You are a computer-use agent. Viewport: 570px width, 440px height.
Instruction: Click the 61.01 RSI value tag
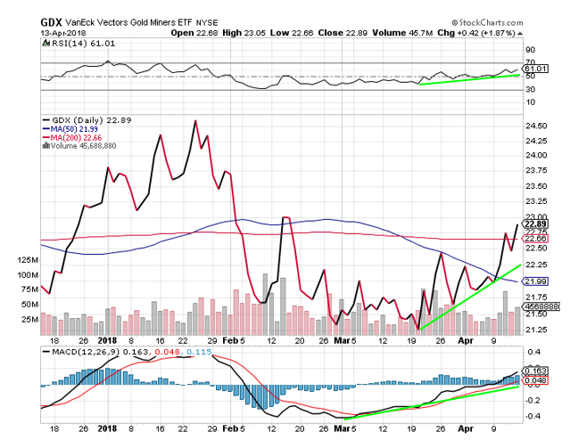[534, 69]
